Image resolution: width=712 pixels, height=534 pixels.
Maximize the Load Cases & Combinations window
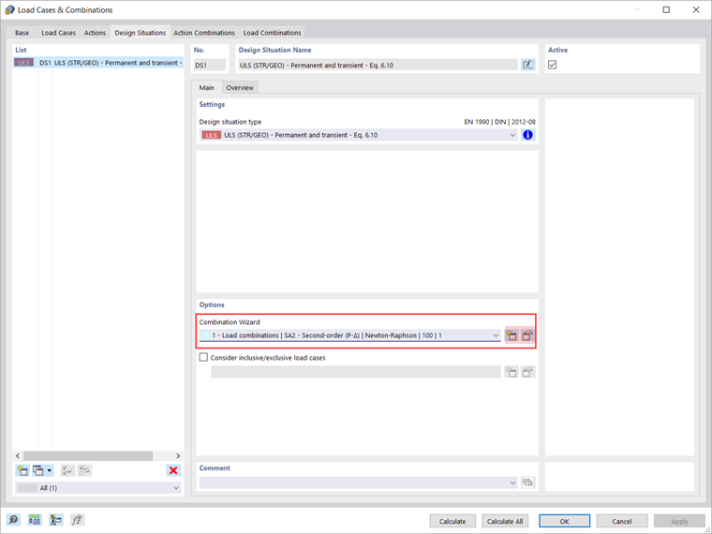(x=666, y=9)
